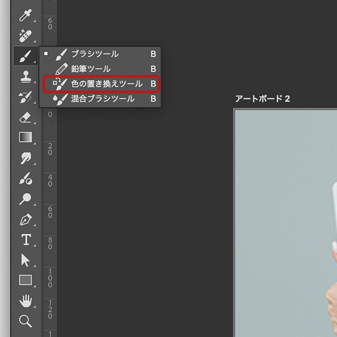Choose the Gradient tool

25,137
